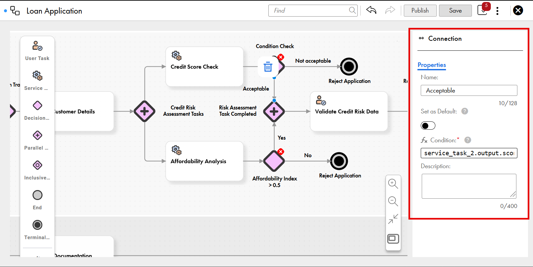Click the Condition expression field
533x267 pixels.
pos(469,153)
